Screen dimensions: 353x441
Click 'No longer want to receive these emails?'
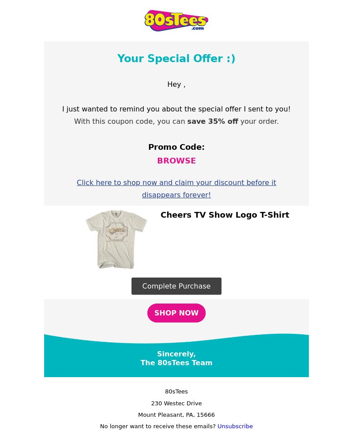tap(158, 426)
